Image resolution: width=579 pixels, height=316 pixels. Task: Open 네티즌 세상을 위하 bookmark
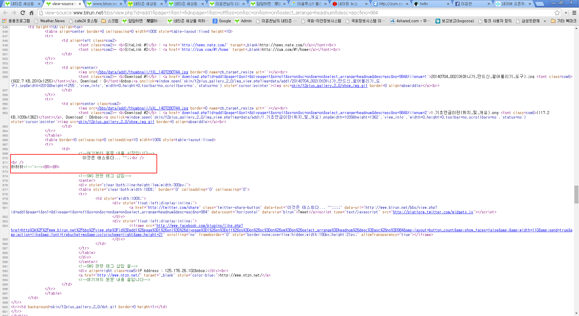point(188,21)
